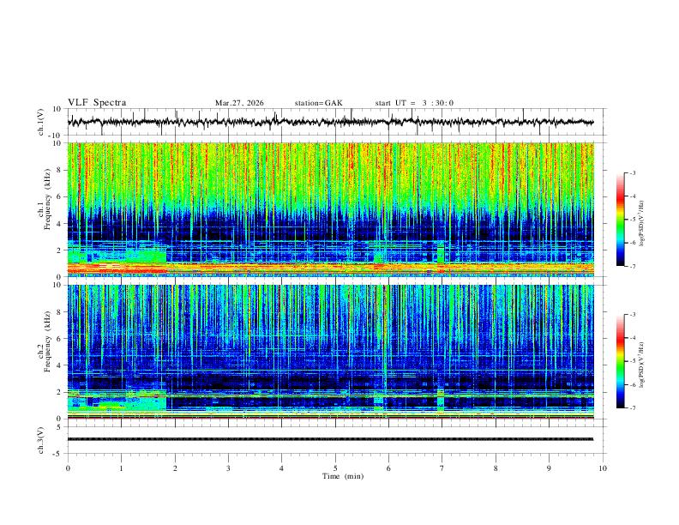
Task: Click the "-3" tick on ch.1 color bar
Action: tap(633, 172)
